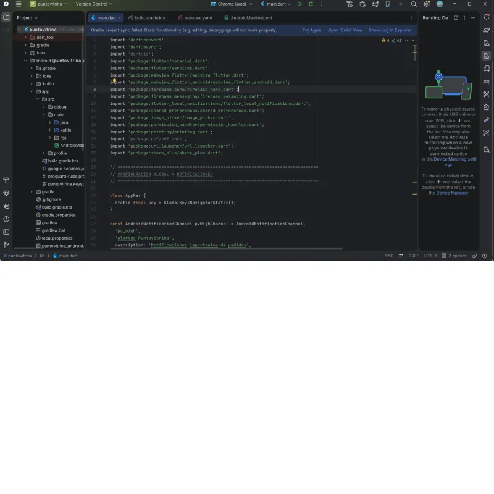The image size is (494, 494).
Task: Open the Problems tool window icon
Action: click(x=6, y=219)
